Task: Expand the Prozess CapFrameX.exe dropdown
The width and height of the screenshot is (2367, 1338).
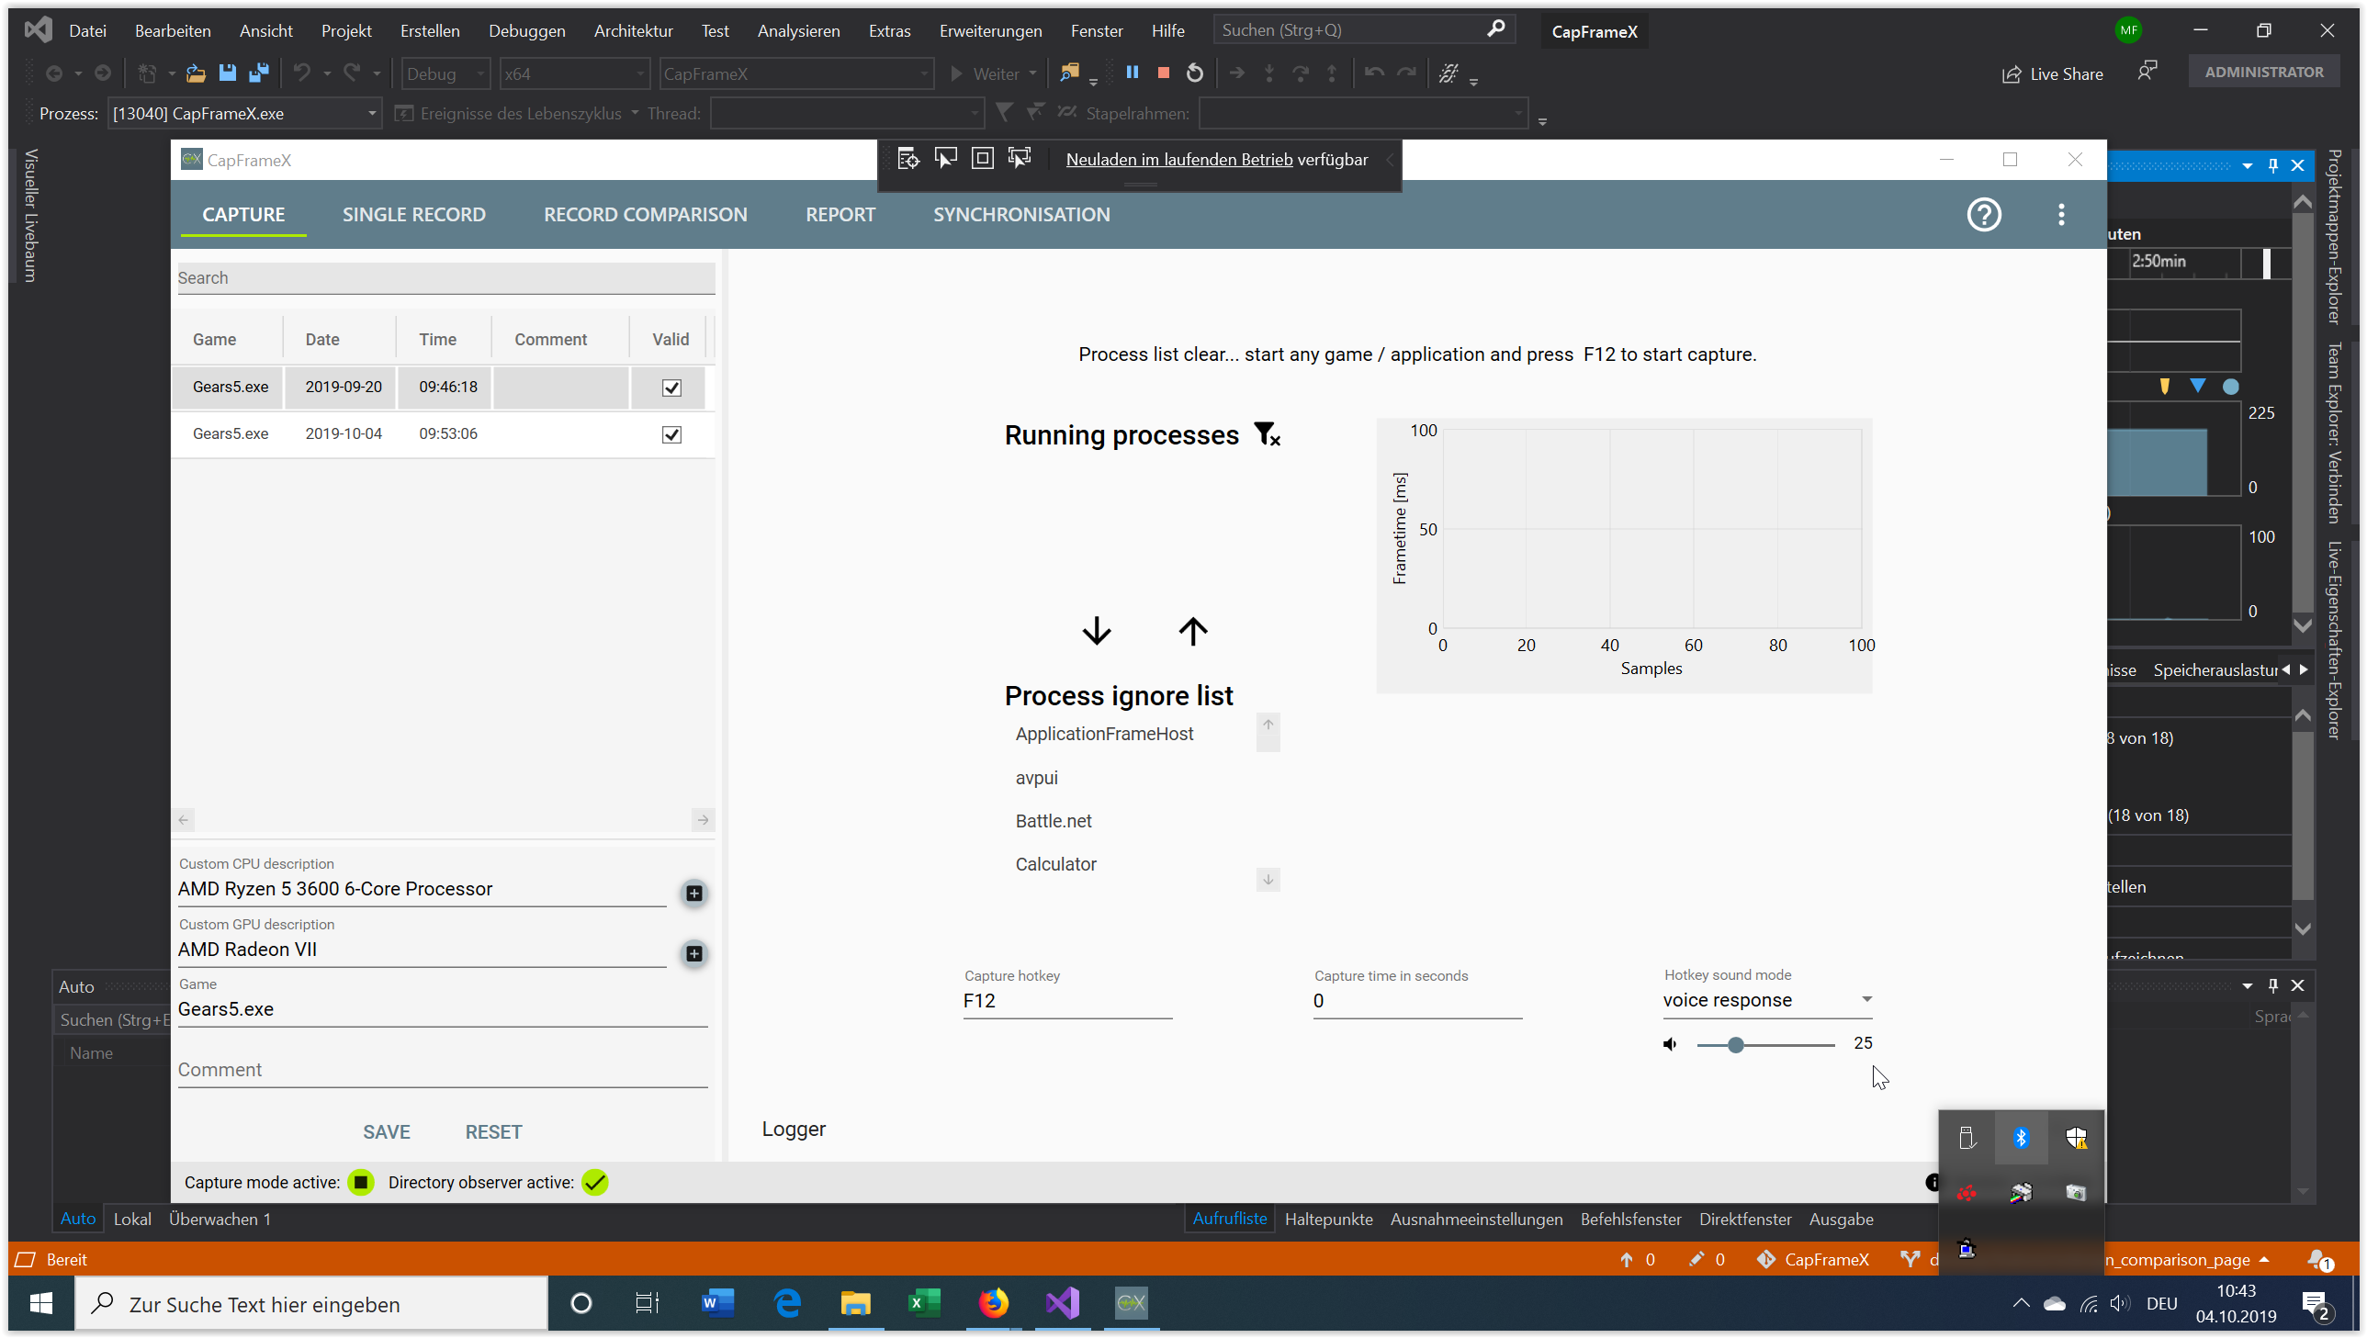Action: (x=372, y=114)
